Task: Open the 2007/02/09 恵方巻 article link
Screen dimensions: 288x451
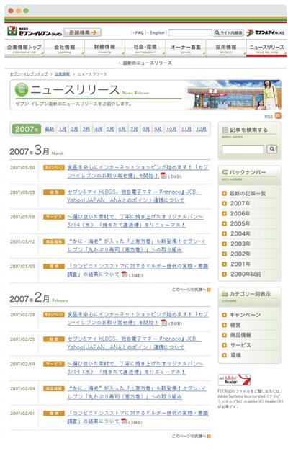Action: click(x=137, y=393)
